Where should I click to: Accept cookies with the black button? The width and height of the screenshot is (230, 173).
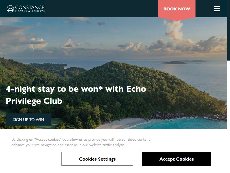tap(177, 159)
